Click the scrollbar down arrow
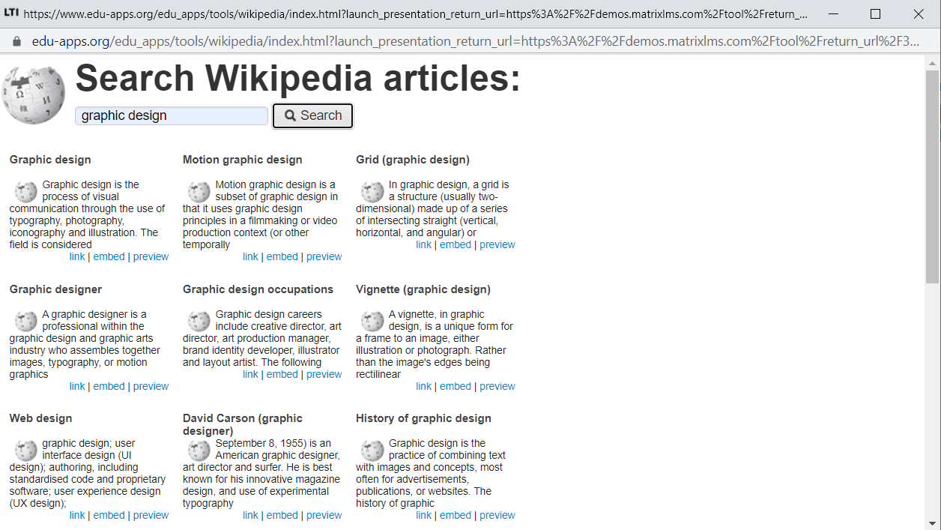 coord(932,523)
